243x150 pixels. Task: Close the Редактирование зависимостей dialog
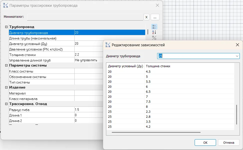[238, 45]
